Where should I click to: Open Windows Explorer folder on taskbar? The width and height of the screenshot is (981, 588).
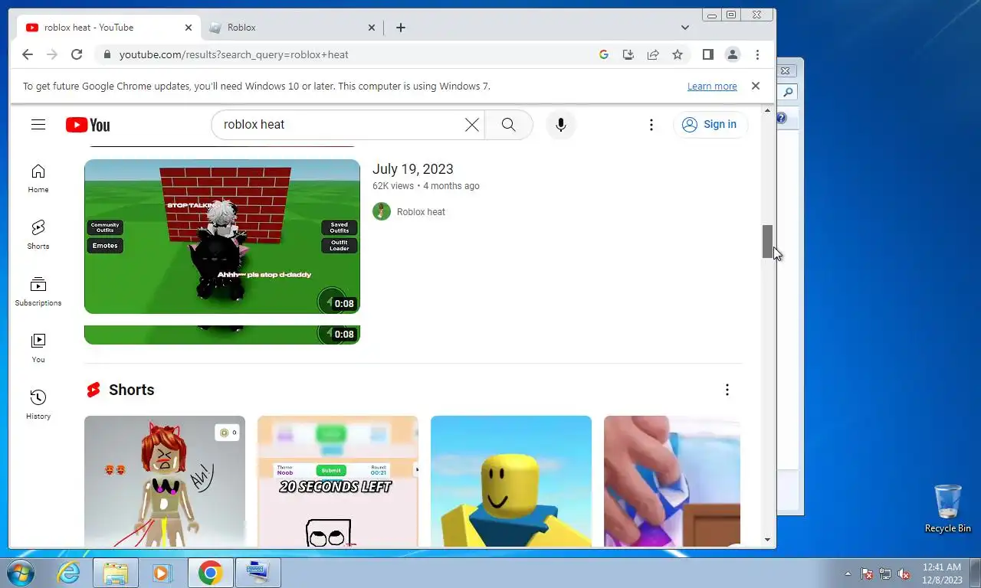(x=116, y=573)
